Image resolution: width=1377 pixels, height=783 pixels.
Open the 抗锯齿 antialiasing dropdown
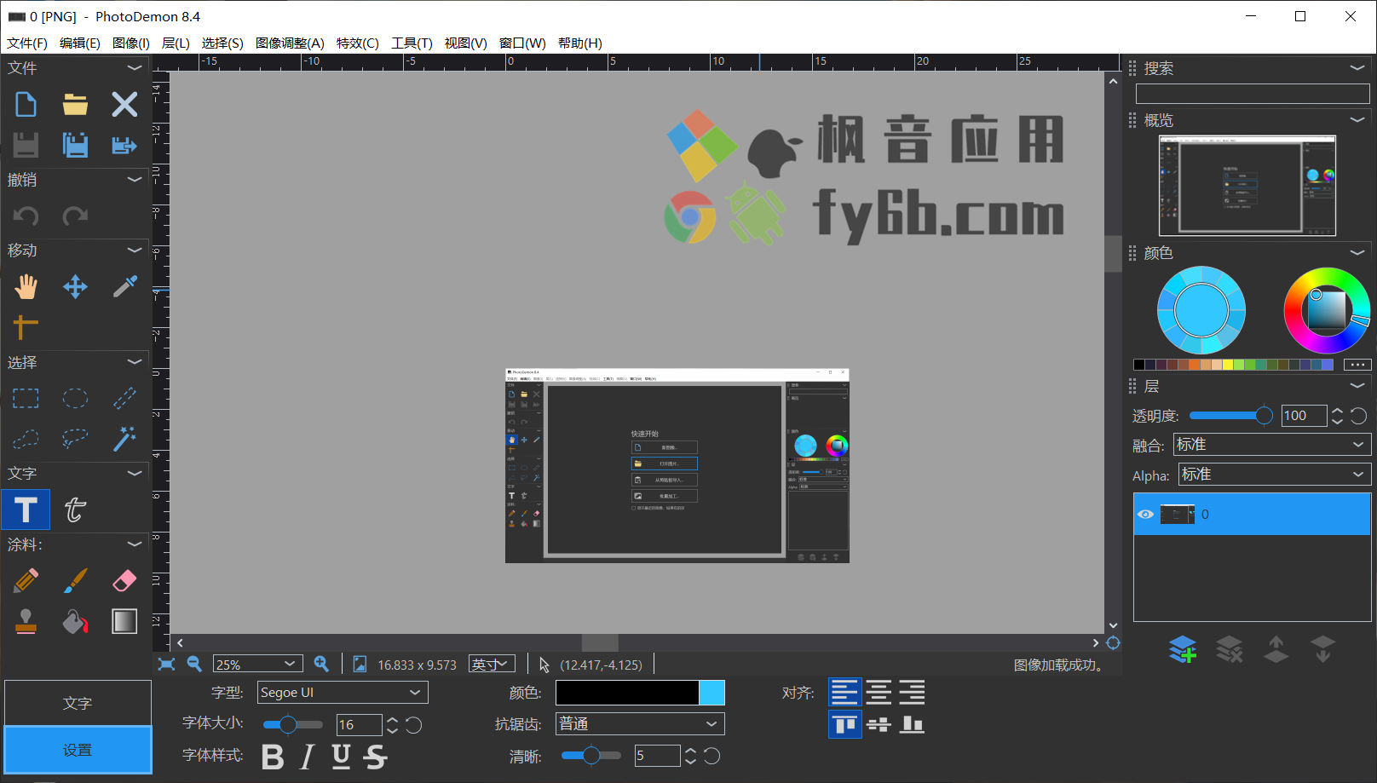pyautogui.click(x=640, y=723)
